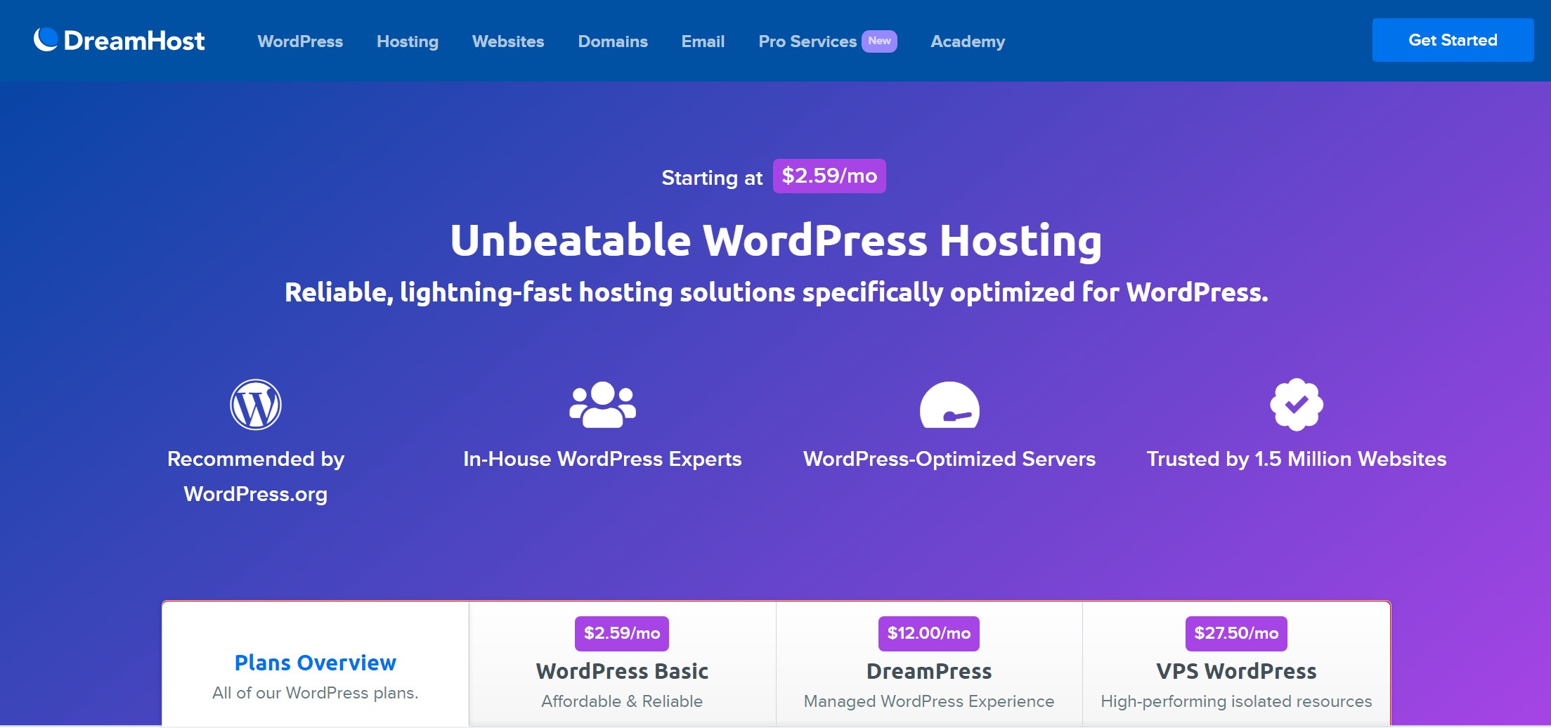Open the Hosting nav menu
Image resolution: width=1551 pixels, height=728 pixels.
[x=408, y=41]
